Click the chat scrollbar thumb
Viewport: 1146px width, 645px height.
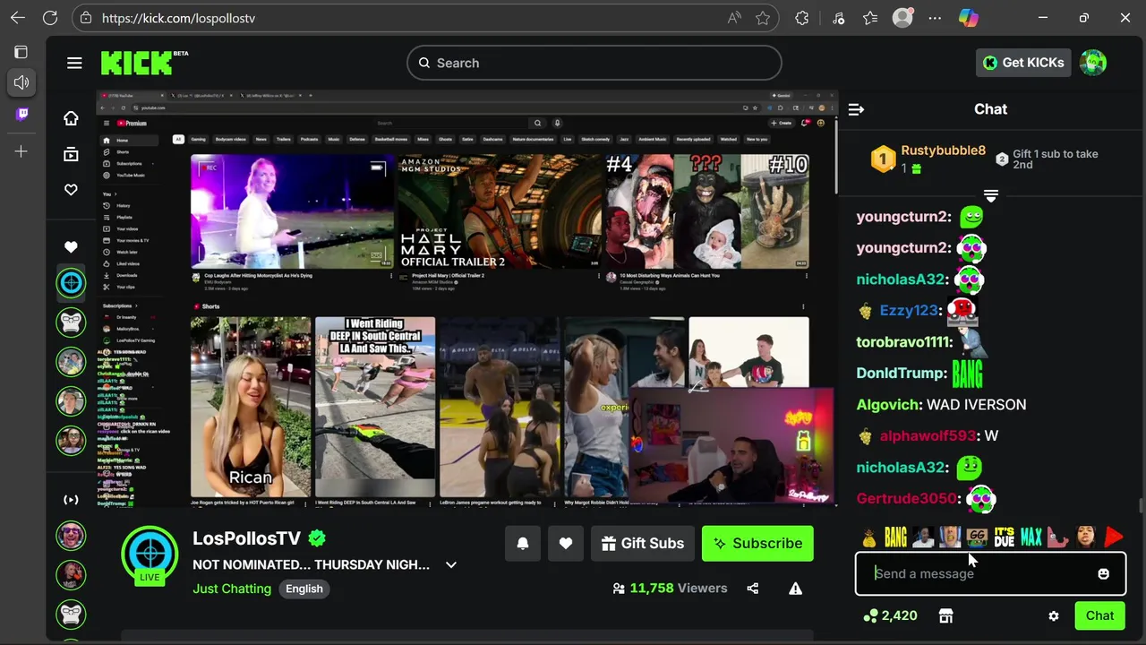click(1141, 507)
